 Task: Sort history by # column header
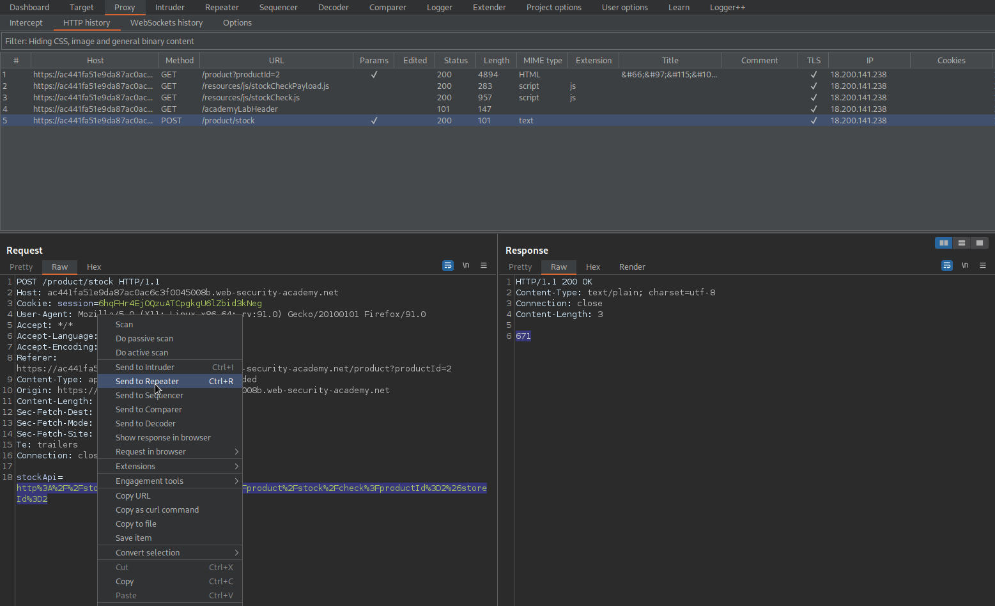(x=16, y=60)
